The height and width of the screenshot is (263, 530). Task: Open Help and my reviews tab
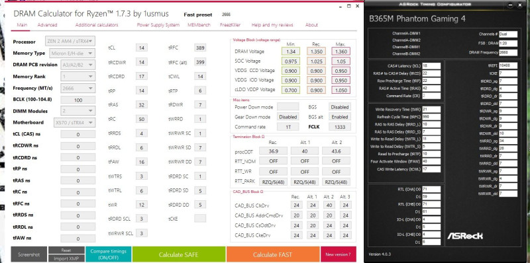272,25
